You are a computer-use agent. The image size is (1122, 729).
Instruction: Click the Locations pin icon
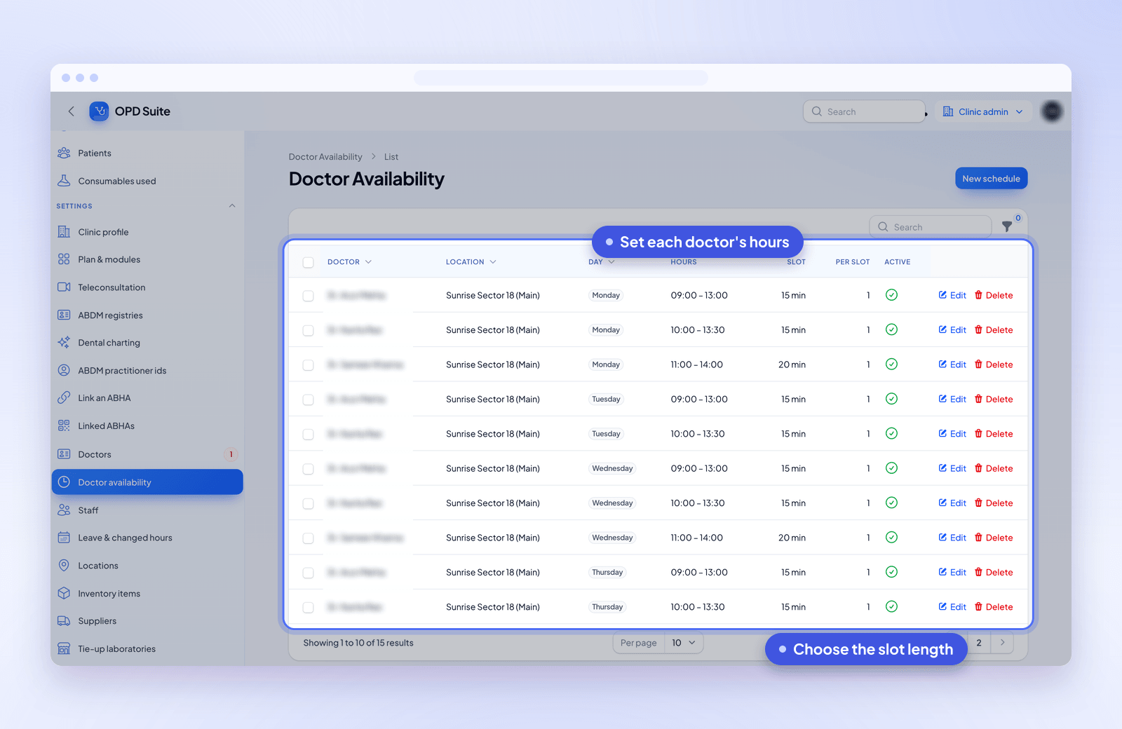[64, 566]
